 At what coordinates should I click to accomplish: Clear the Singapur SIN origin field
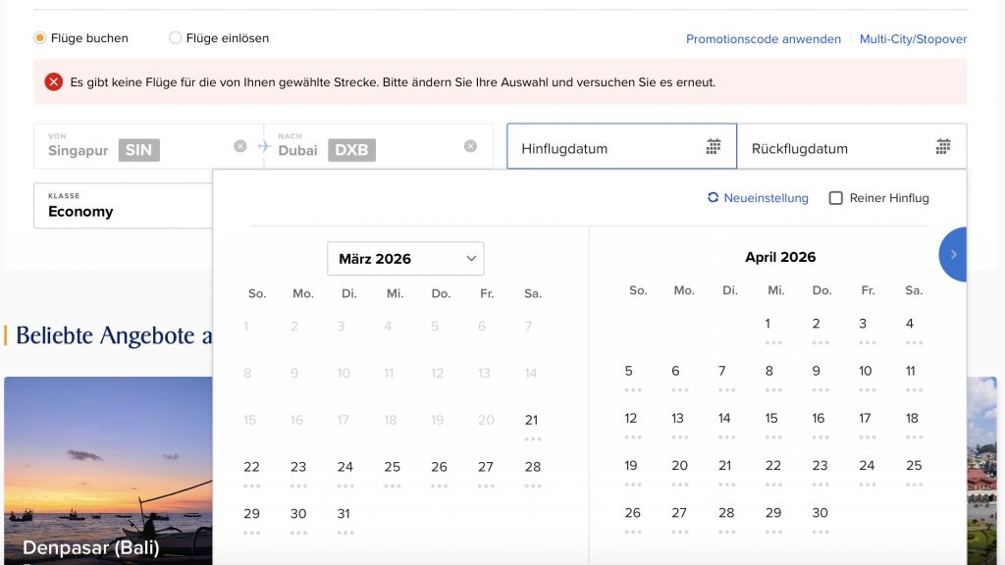(x=240, y=146)
